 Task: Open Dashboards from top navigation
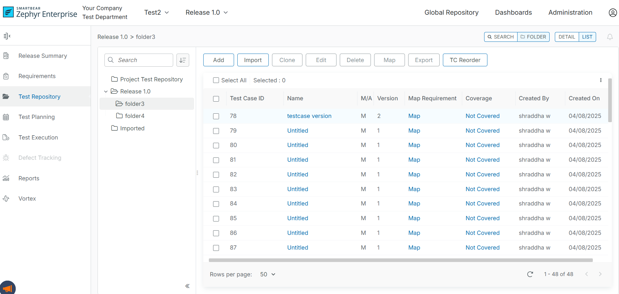point(513,12)
